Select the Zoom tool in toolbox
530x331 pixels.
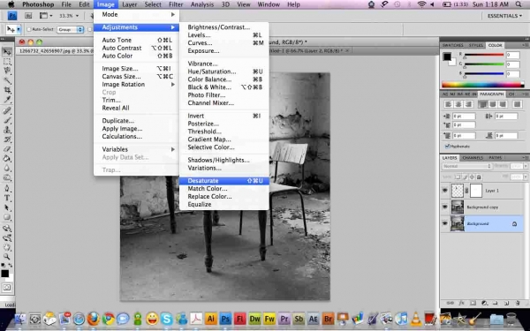[x=7, y=257]
